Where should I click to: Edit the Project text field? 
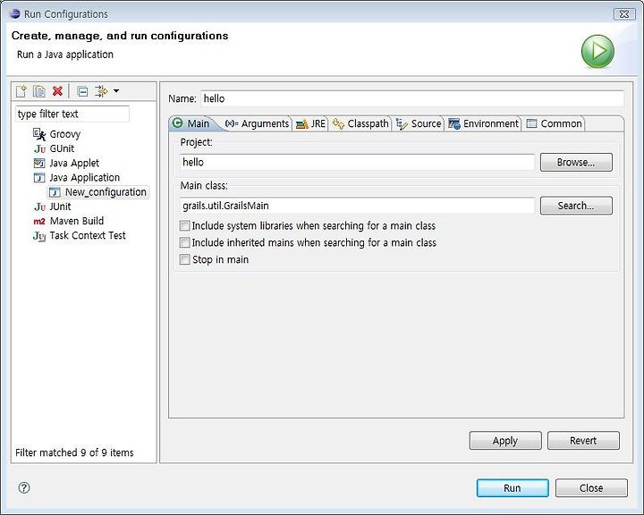coord(357,162)
